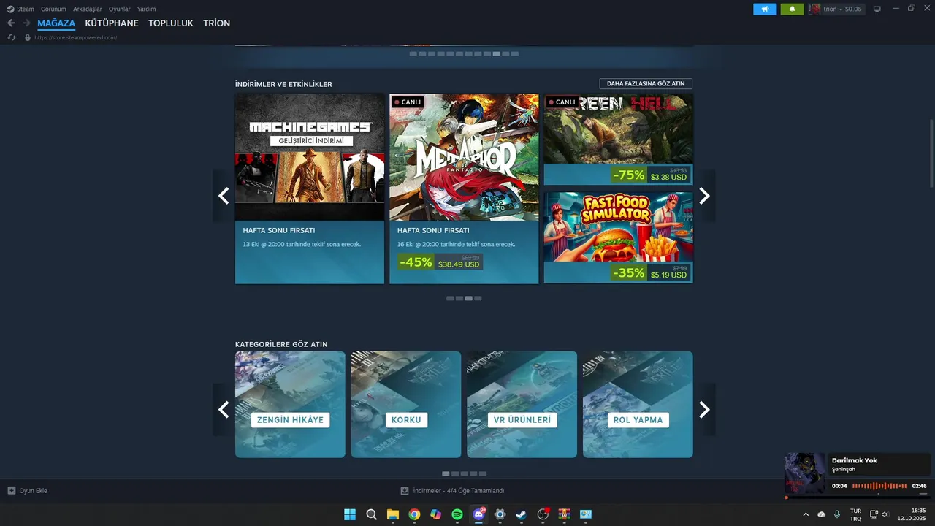This screenshot has width=935, height=526.
Task: Open Copilot from the taskbar
Action: pos(435,514)
